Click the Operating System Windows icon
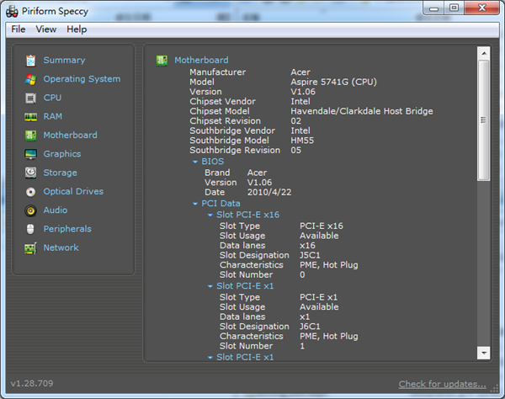 [31, 79]
